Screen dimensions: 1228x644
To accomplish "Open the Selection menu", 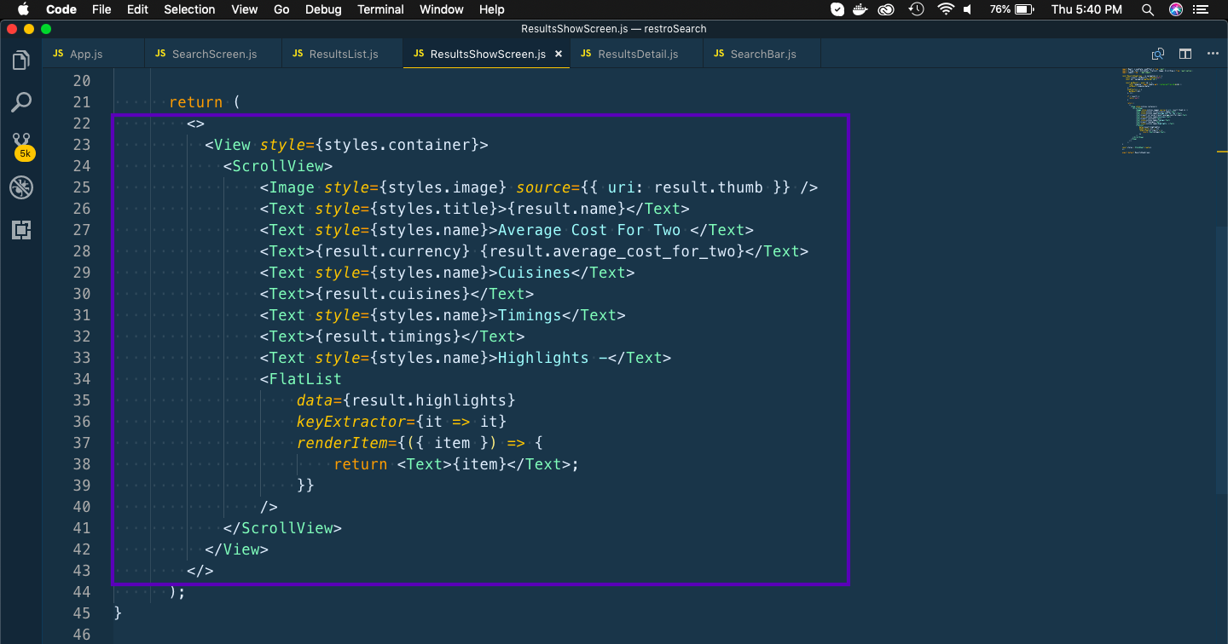I will [189, 9].
